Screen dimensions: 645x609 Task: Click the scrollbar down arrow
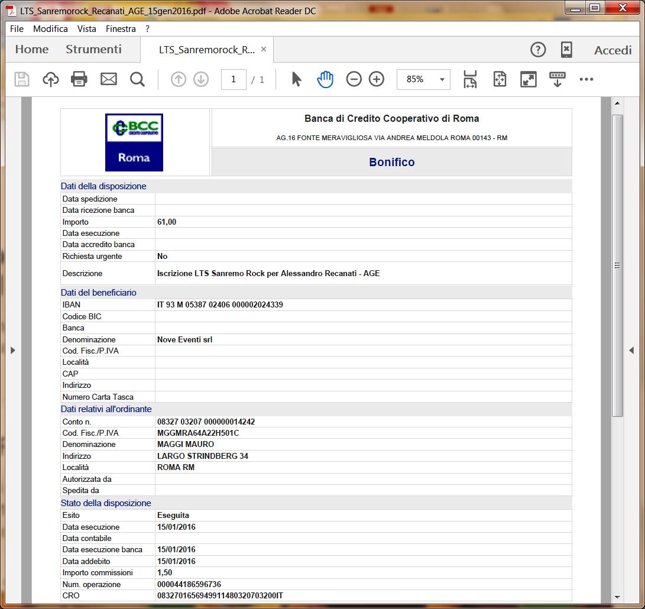(x=617, y=597)
